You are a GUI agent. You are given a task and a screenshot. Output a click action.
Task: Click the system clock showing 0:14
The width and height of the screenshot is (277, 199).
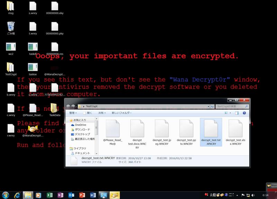[265, 195]
